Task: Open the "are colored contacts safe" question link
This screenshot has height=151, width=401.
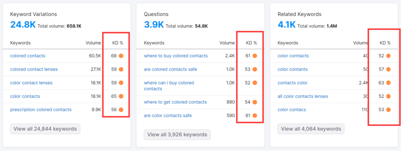Action: (170, 69)
